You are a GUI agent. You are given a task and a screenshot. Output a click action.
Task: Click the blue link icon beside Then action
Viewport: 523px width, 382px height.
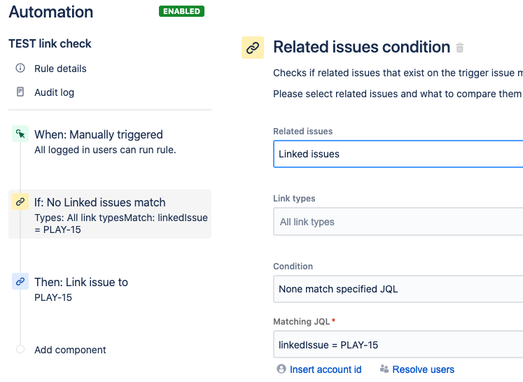pyautogui.click(x=20, y=282)
